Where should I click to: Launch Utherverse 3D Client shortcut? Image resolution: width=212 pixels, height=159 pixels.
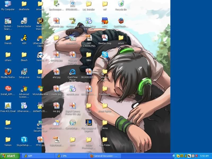click(40, 41)
